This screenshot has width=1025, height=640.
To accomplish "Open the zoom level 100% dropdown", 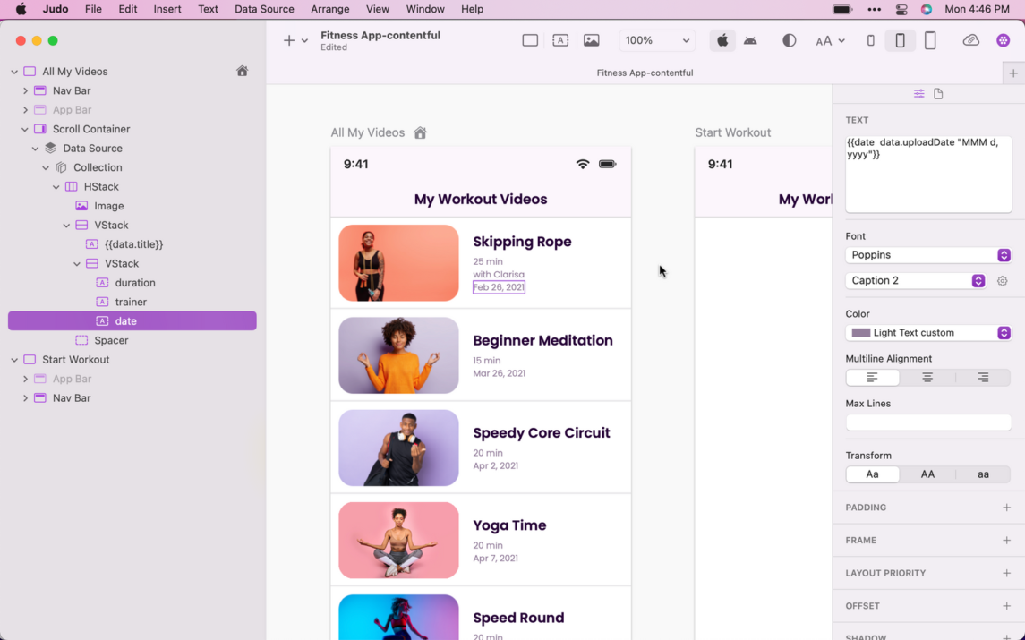I will pos(656,40).
